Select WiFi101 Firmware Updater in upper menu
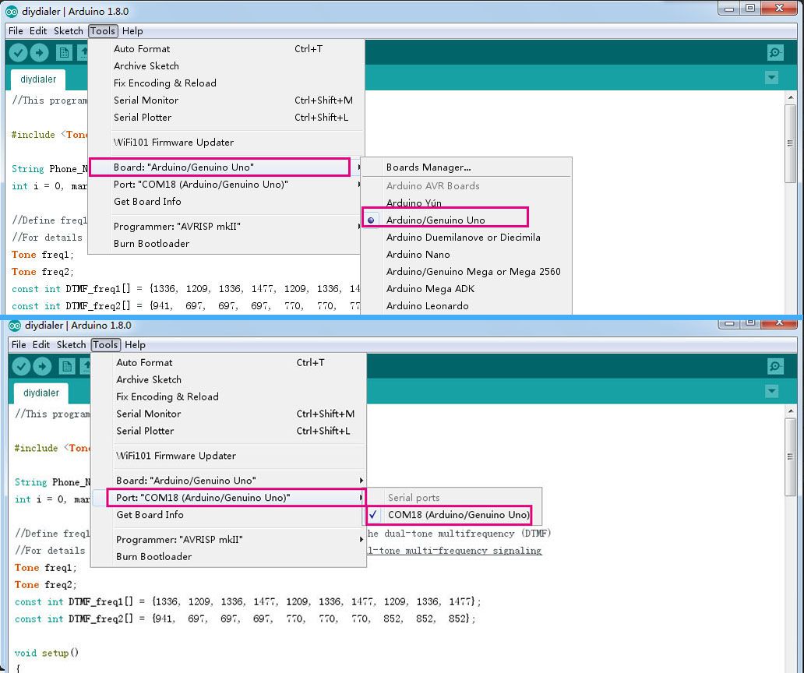 pos(174,143)
